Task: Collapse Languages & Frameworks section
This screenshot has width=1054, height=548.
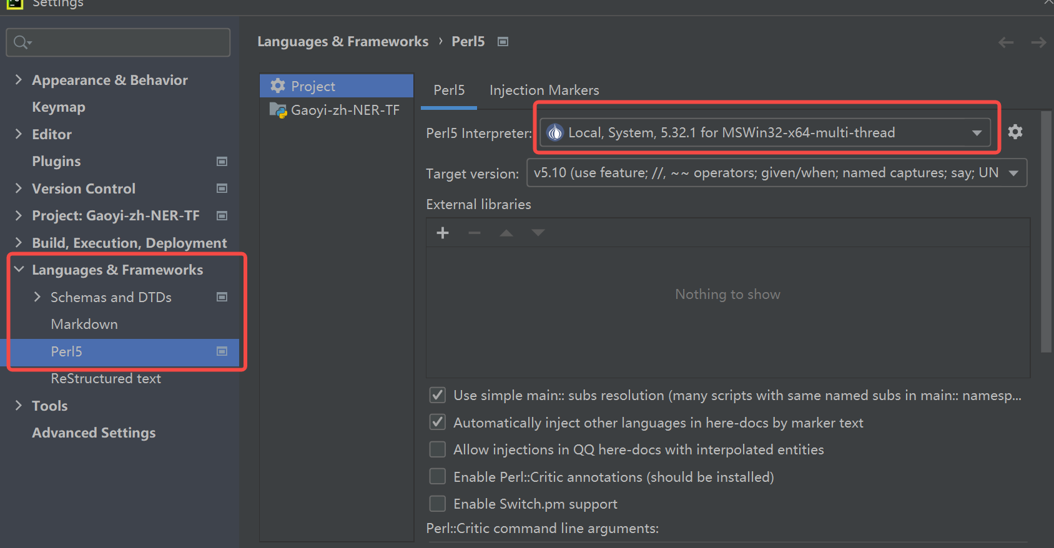Action: coord(19,270)
